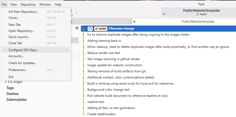The image size is (236, 117).
Task: Click the gear settings icon in sidebar
Action: pyautogui.click(x=77, y=28)
